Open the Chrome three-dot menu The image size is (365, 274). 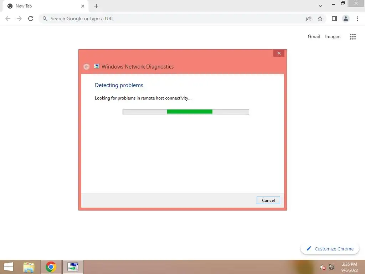point(357,19)
